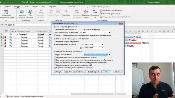This screenshot has height=98, width=175.
Task: Open the resource Information (Сведения) icon
Action: coord(51,12)
